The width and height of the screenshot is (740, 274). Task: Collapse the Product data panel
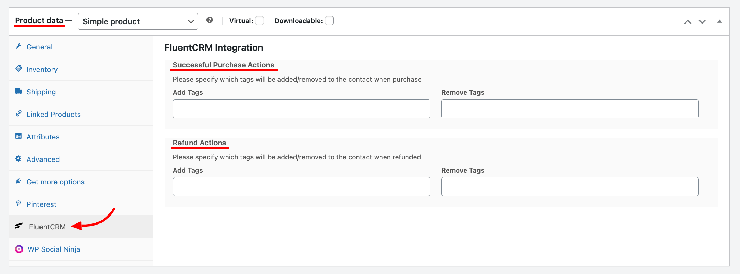coord(720,21)
